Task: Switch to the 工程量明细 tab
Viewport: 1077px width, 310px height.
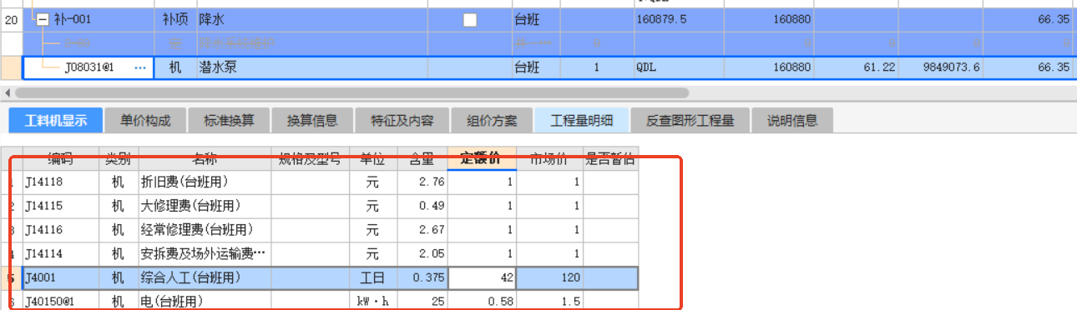Action: point(582,121)
